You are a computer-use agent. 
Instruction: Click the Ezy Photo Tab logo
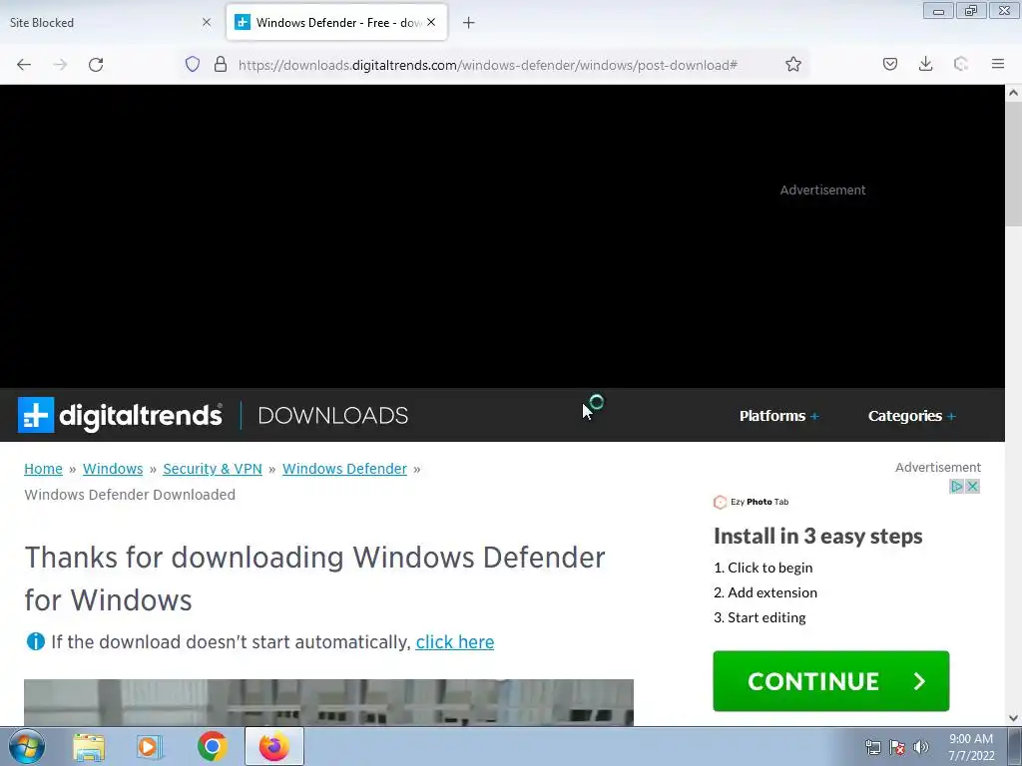coord(751,502)
